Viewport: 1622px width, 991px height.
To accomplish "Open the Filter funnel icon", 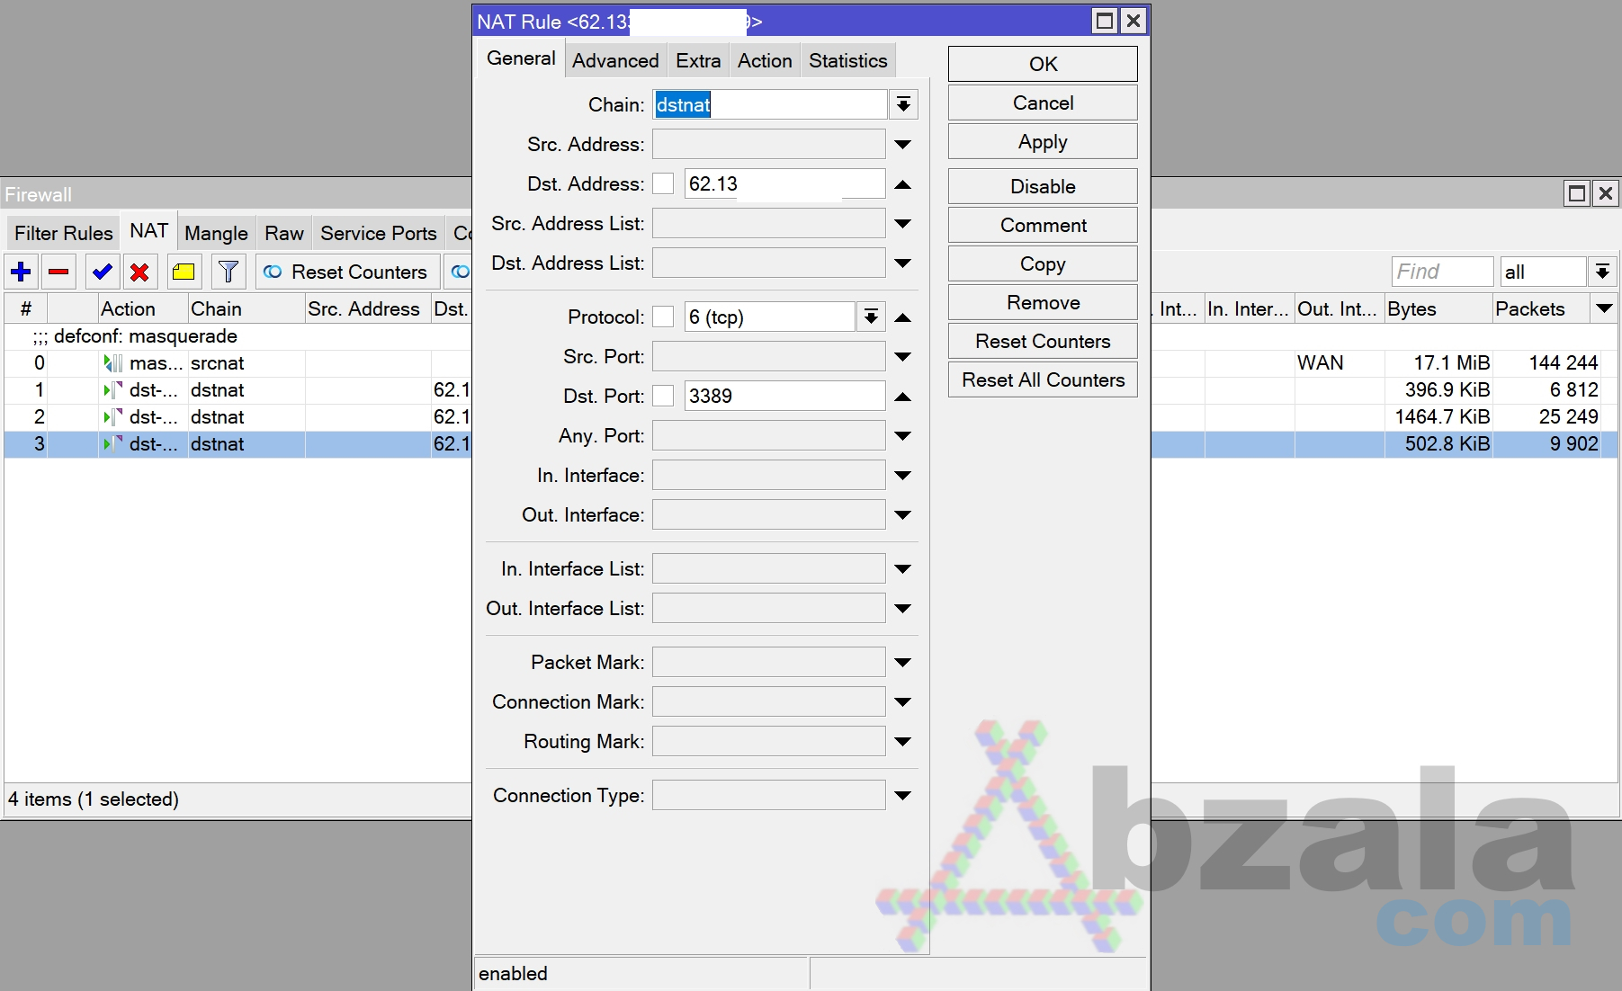I will pyautogui.click(x=229, y=272).
